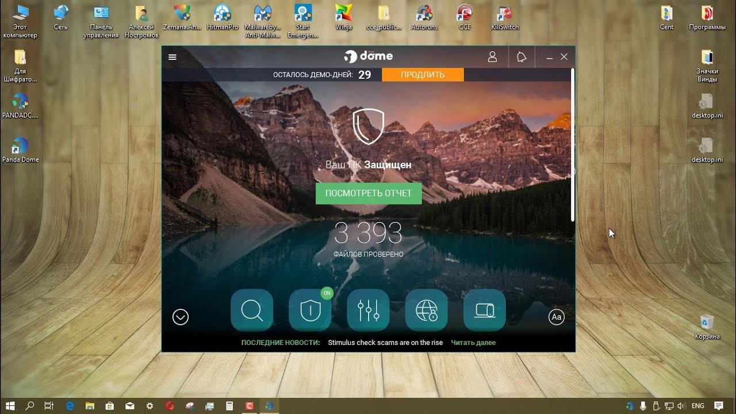Click the Dome window vertical scrollbar

pos(573,144)
